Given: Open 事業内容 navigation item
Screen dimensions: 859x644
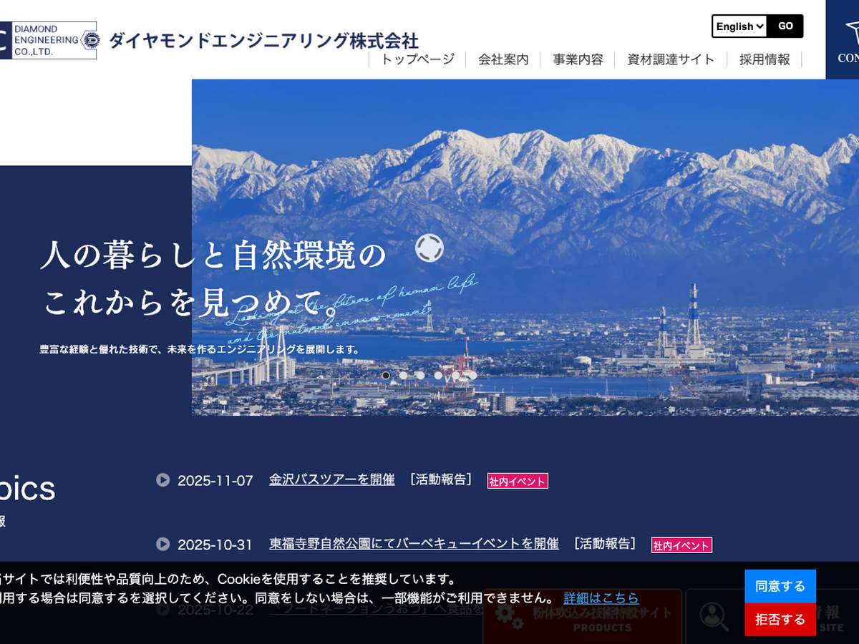Looking at the screenshot, I should point(578,59).
